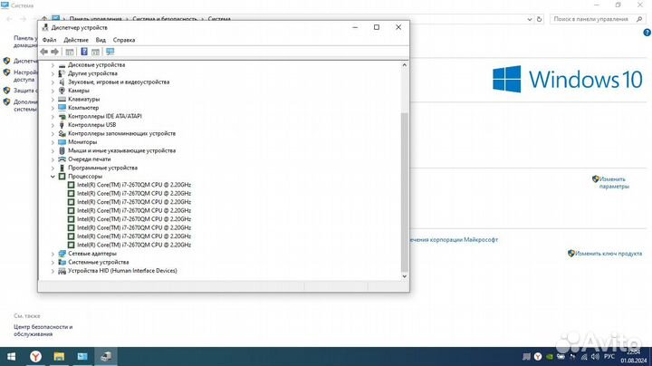The width and height of the screenshot is (652, 366).
Task: Launch Yandex Browser from the taskbar
Action: pyautogui.click(x=35, y=356)
